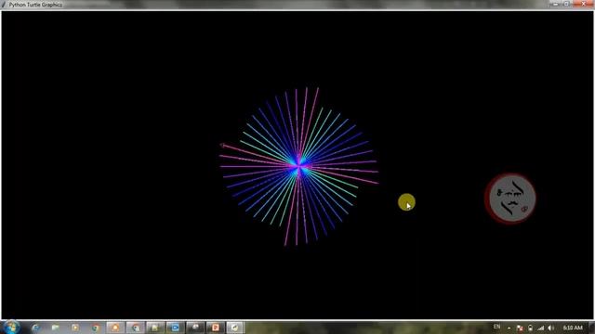
Task: Open the blue camera app taskbar button
Action: 175,328
